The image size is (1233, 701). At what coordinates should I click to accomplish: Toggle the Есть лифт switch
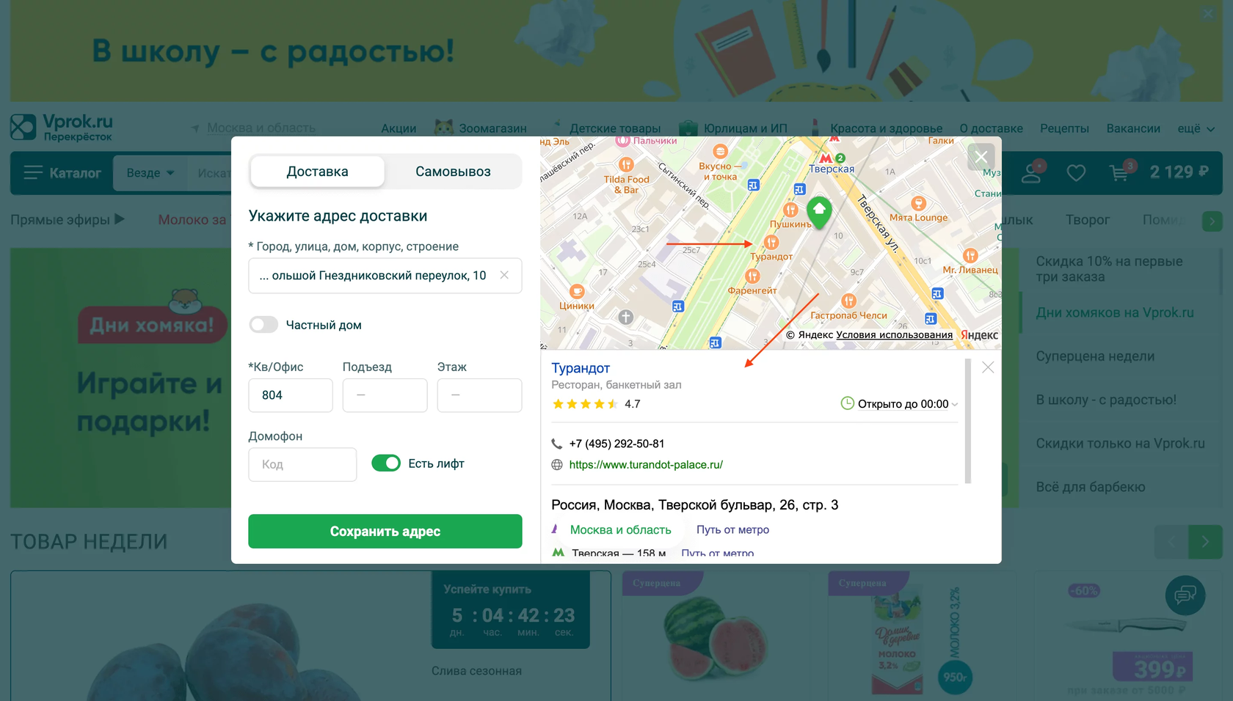[386, 463]
